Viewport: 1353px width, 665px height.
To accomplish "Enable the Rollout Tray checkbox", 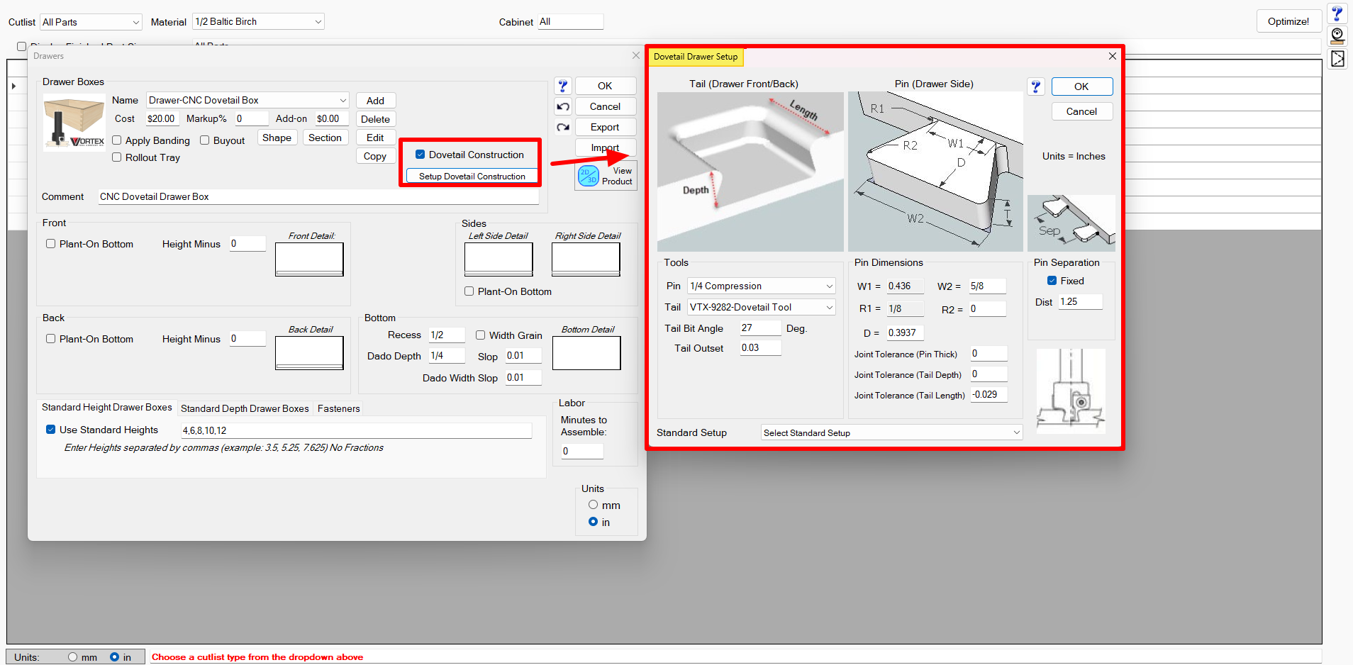I will (117, 157).
